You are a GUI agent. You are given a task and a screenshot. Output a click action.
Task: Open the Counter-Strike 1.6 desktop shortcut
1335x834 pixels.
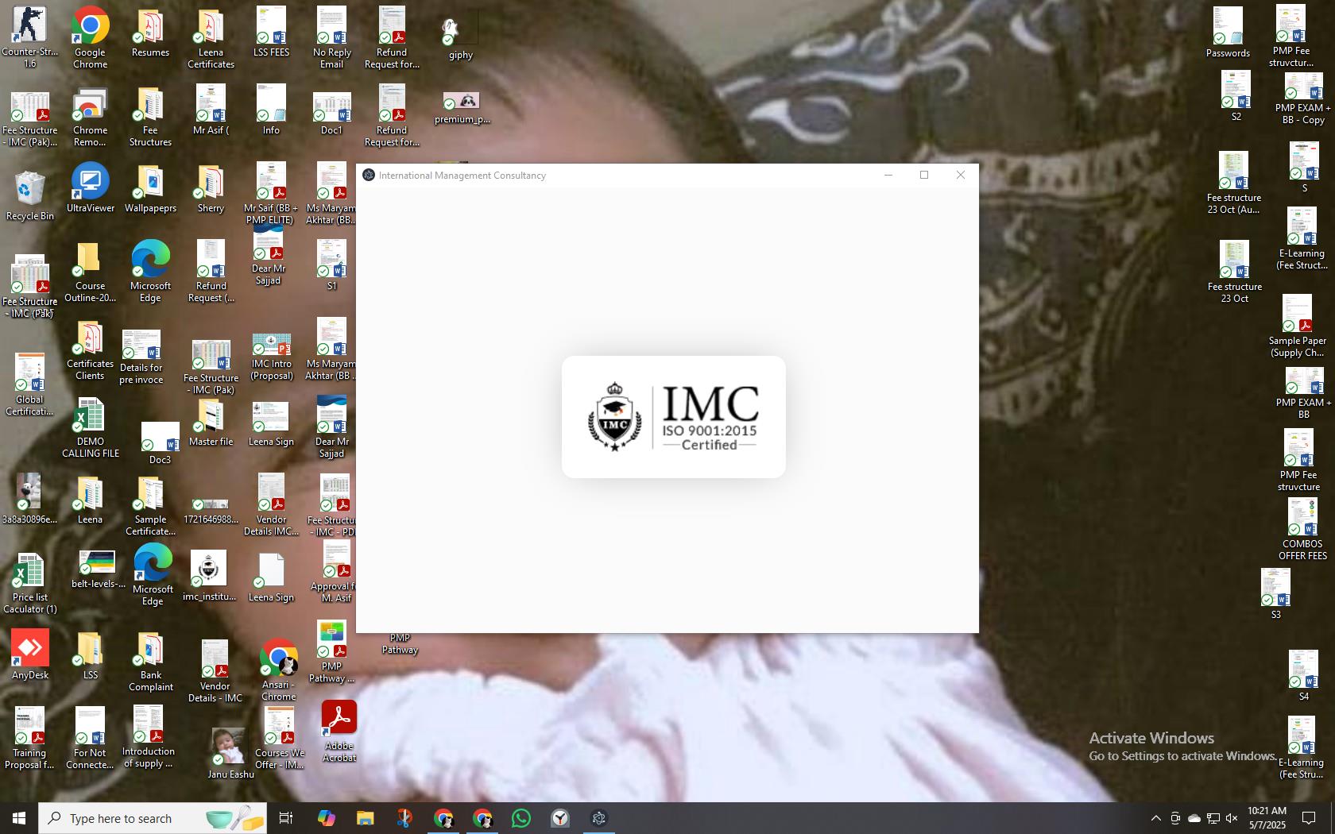(x=29, y=37)
